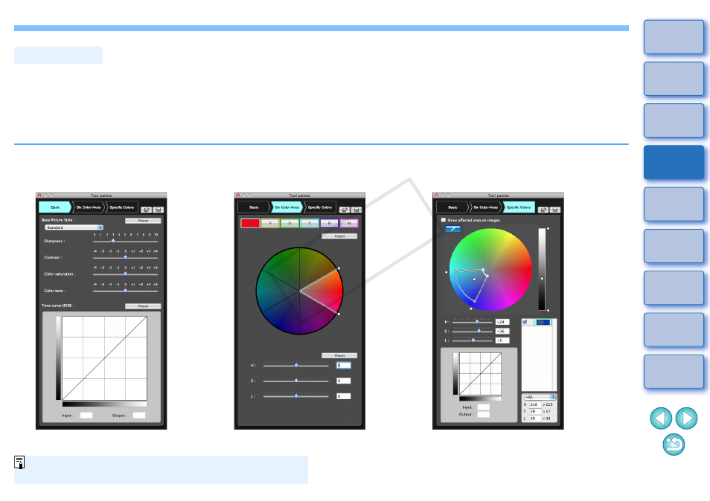Click upper Reset button in Six Color-Axes

coord(339,236)
